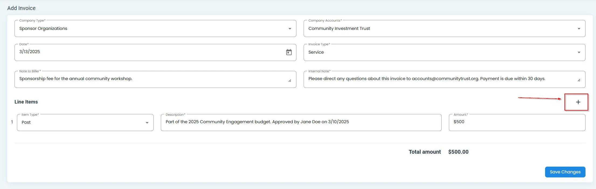
Task: Click the Add Invoice page title
Action: pos(21,8)
